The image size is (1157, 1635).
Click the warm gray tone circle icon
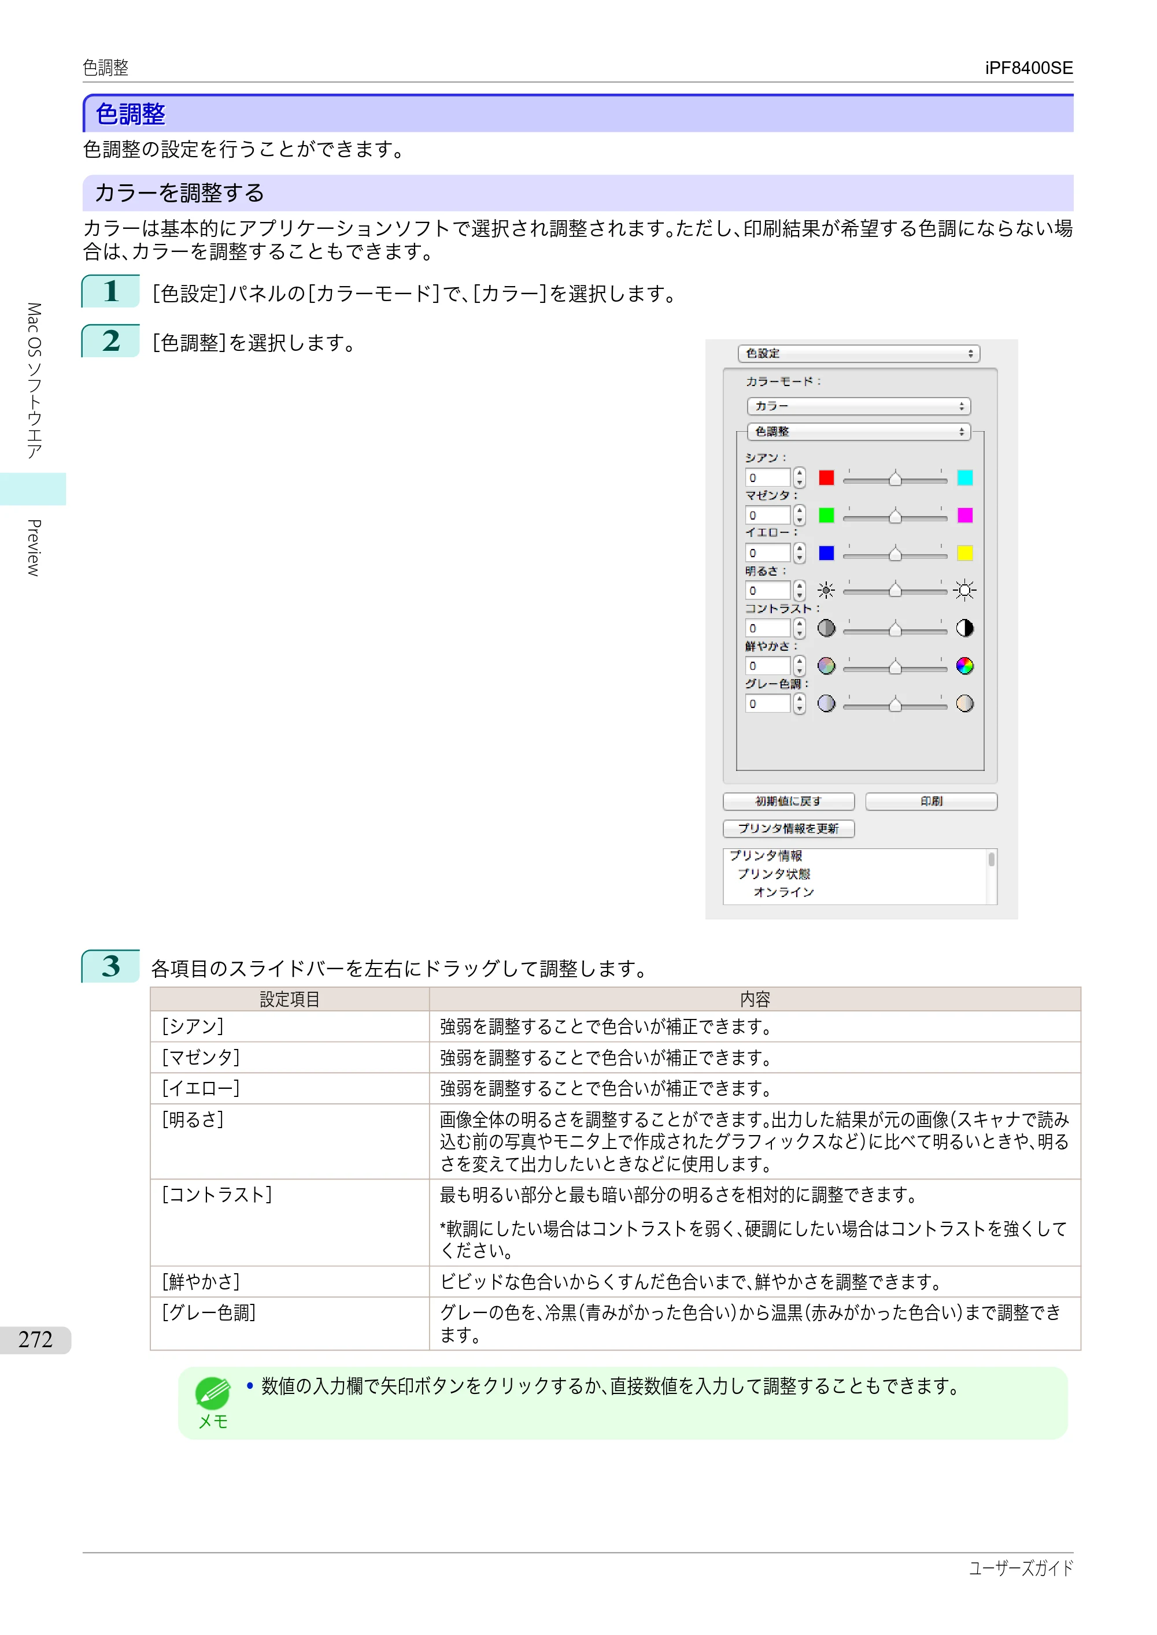pos(964,703)
